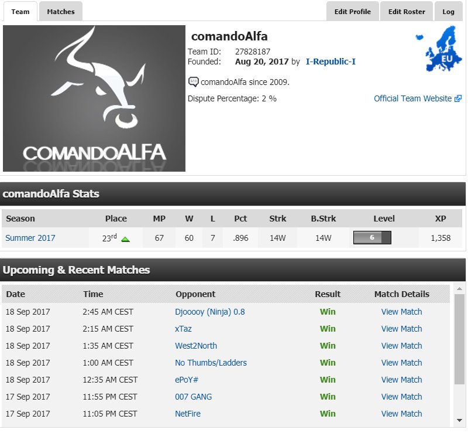Click the scrollbar down arrow in matches list
Screen dimensions: 468x433
459,421
